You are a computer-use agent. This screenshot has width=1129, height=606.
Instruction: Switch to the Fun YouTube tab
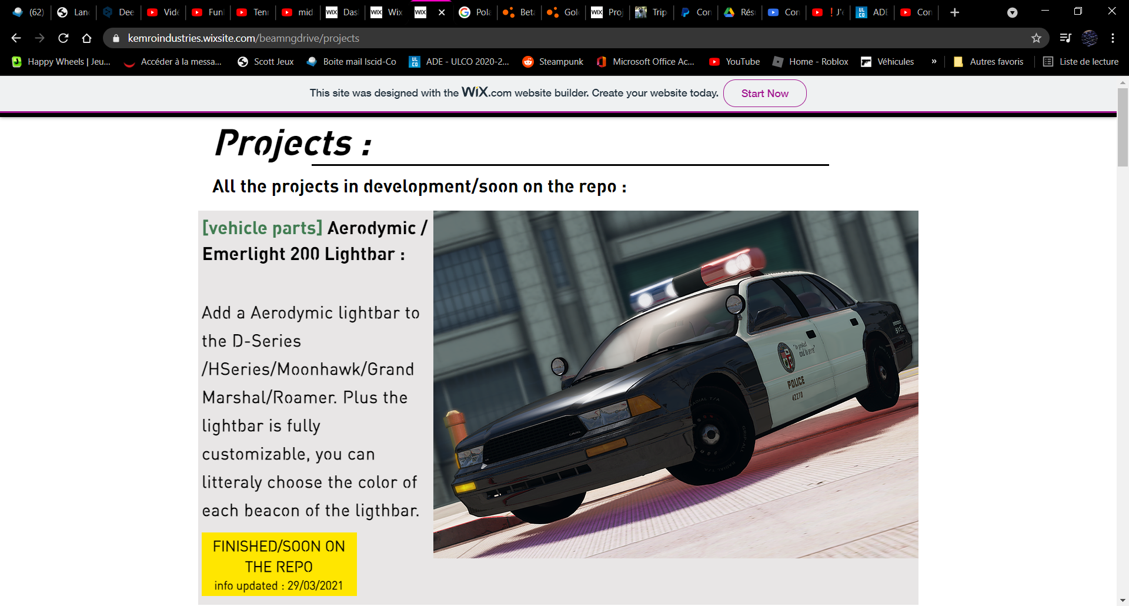208,12
